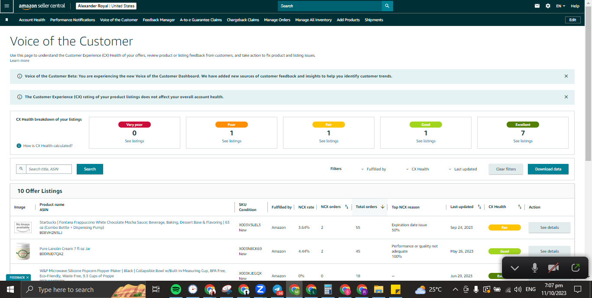Sort by Last updated column arrows
The image size is (592, 298).
tap(479, 207)
